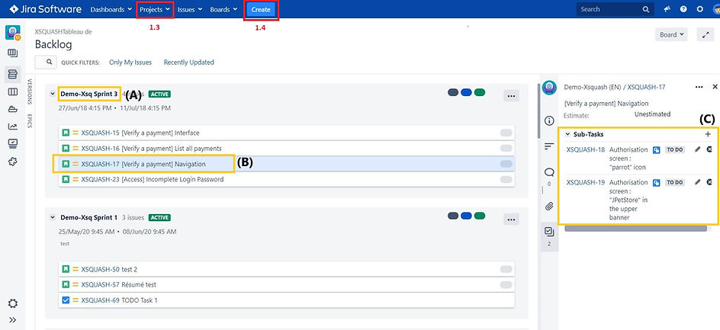Open project settings gear at sidebar bottom
Screen dimensions: 720x330
(13, 303)
